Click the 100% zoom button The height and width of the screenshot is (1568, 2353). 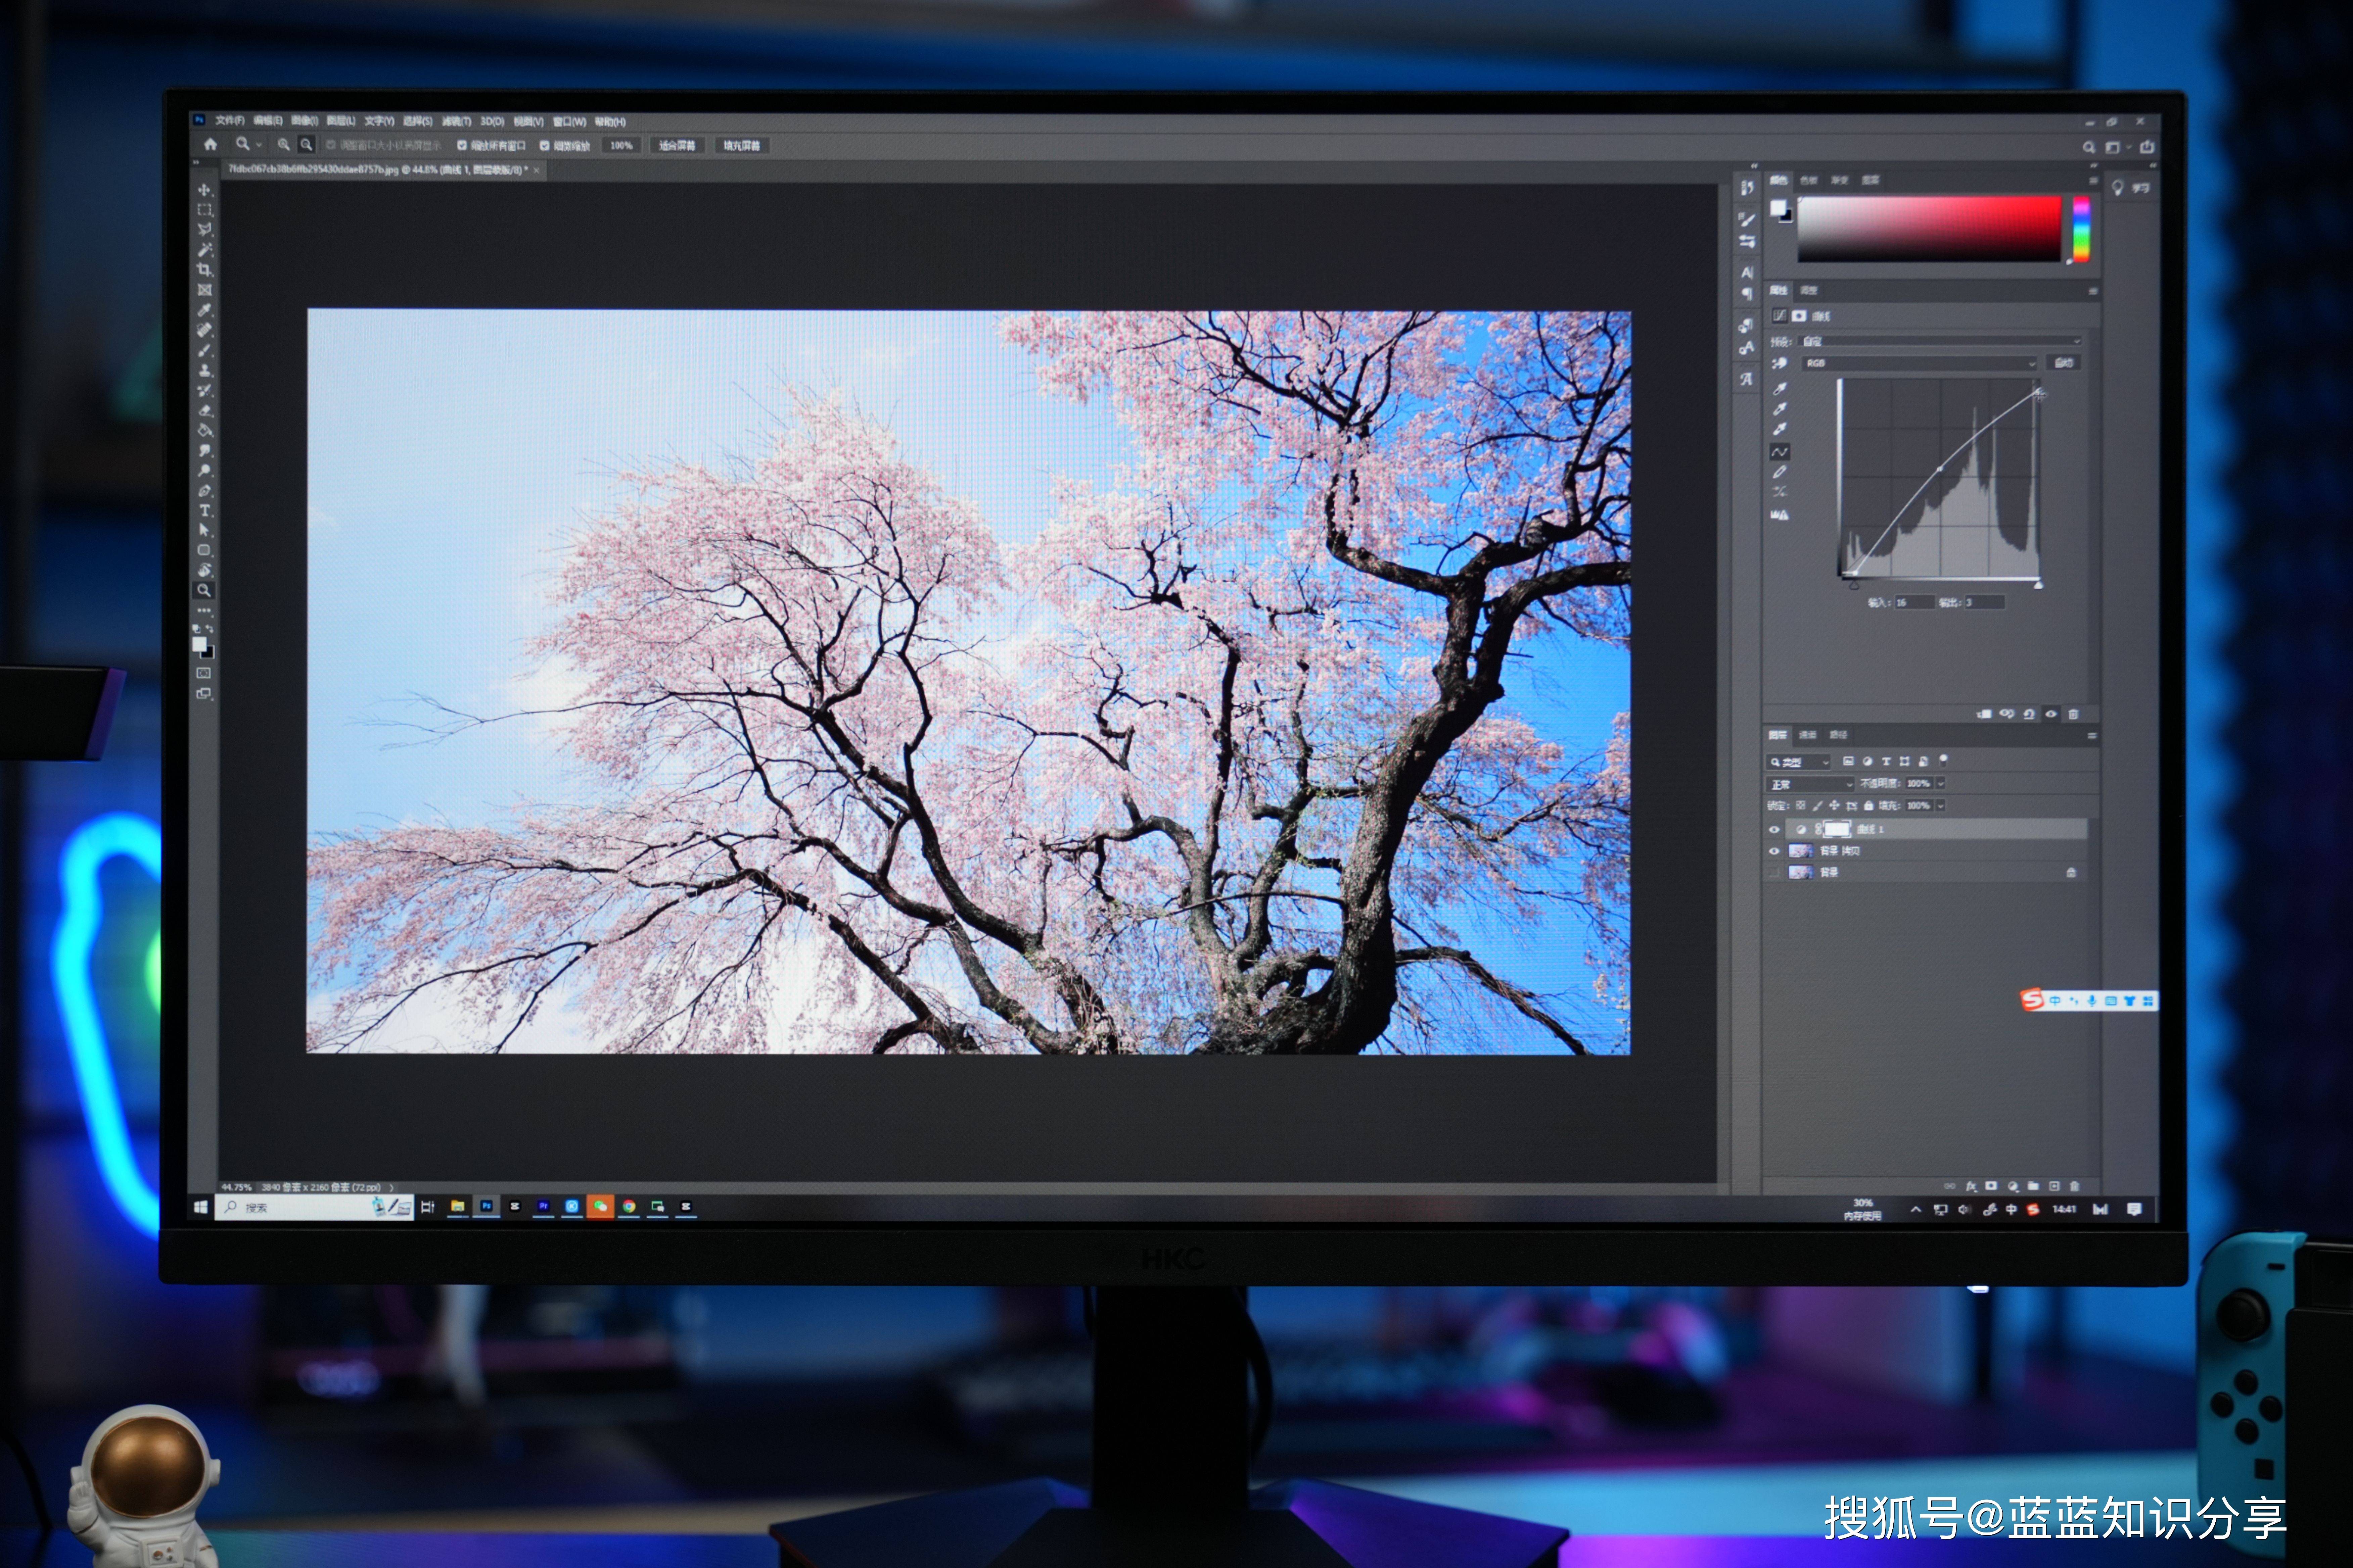621,145
